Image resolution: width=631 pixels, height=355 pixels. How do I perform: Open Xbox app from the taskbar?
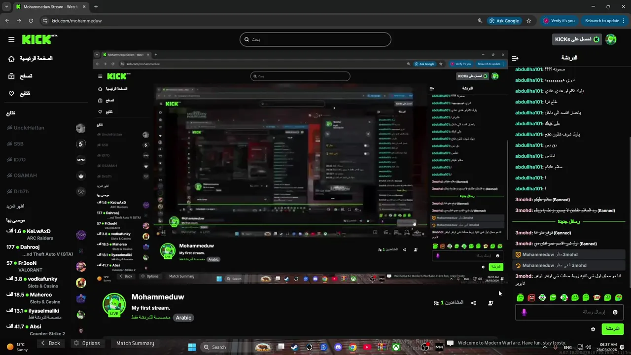[x=396, y=347]
